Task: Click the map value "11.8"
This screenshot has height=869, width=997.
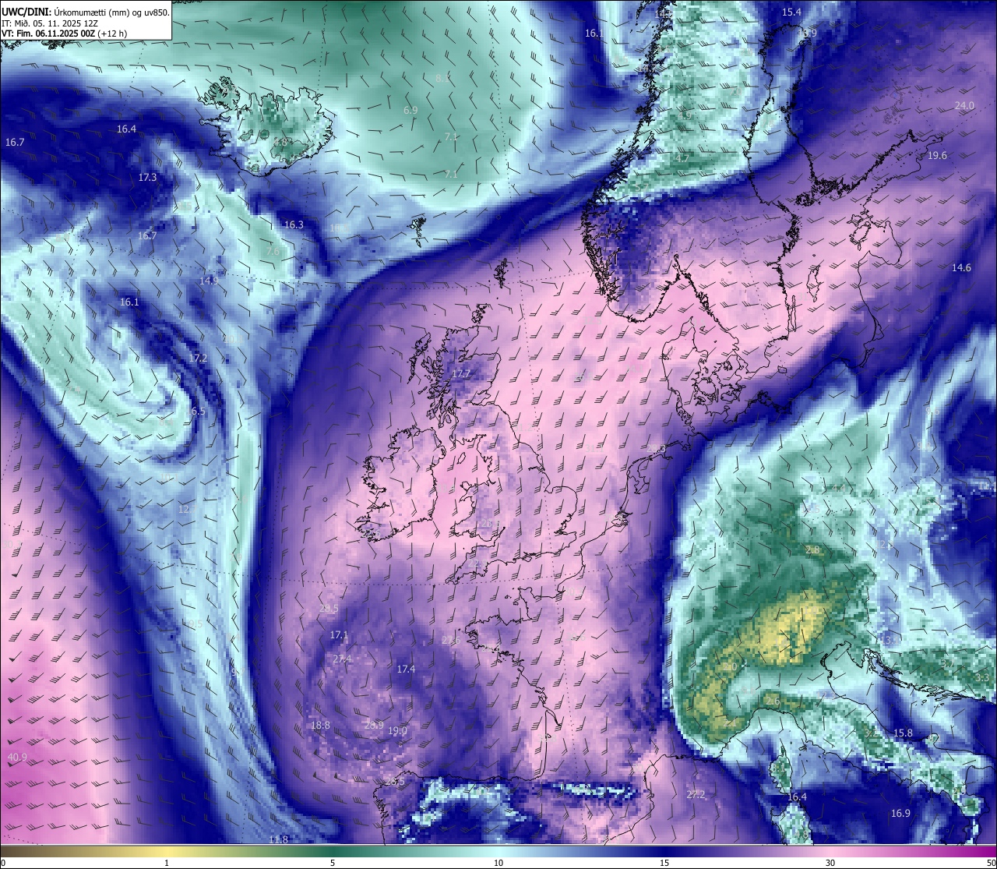Action: coord(278,840)
